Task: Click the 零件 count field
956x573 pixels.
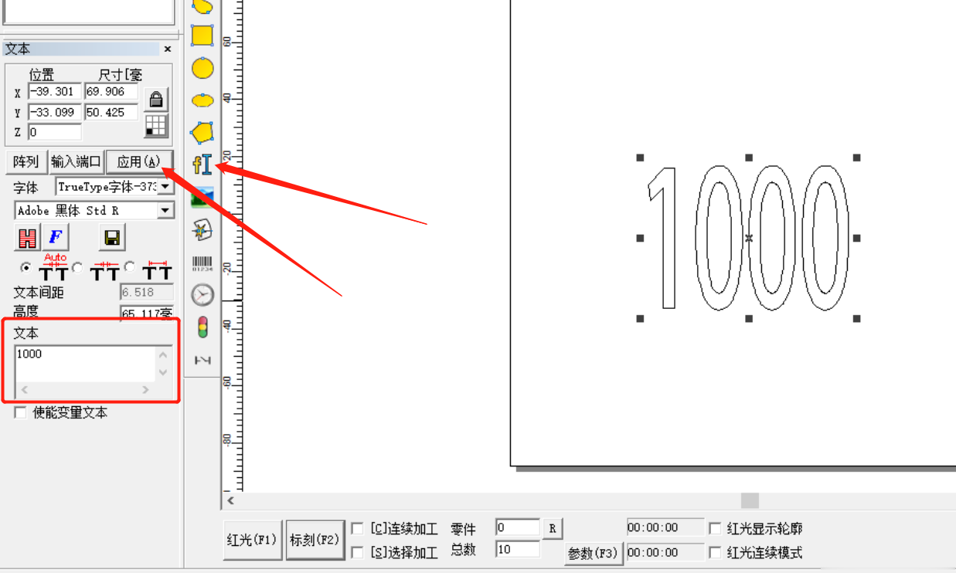Action: tap(518, 527)
